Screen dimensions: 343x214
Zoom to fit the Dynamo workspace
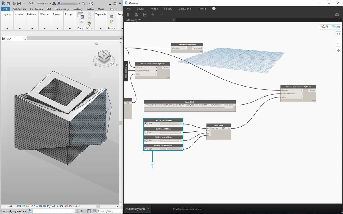(x=338, y=34)
